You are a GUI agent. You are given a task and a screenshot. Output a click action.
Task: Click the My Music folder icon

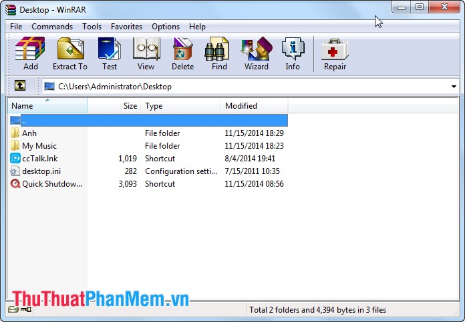pyautogui.click(x=15, y=145)
